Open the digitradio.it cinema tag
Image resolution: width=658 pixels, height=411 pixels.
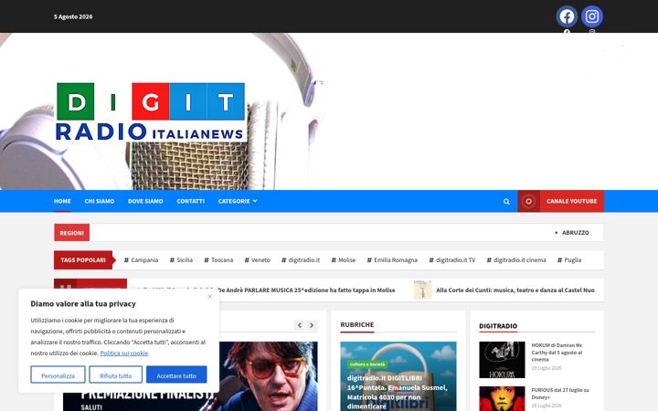516,260
